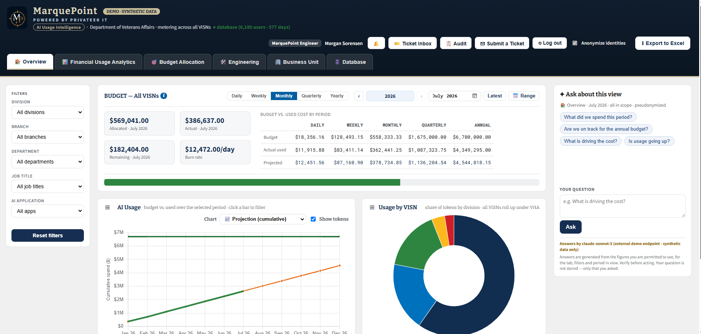701x334 pixels.
Task: Uncheck the Show tokens checkbox
Action: (313, 219)
